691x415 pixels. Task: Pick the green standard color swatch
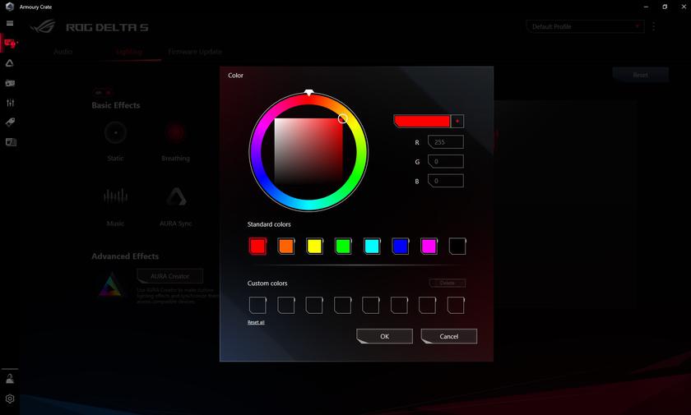(x=343, y=246)
